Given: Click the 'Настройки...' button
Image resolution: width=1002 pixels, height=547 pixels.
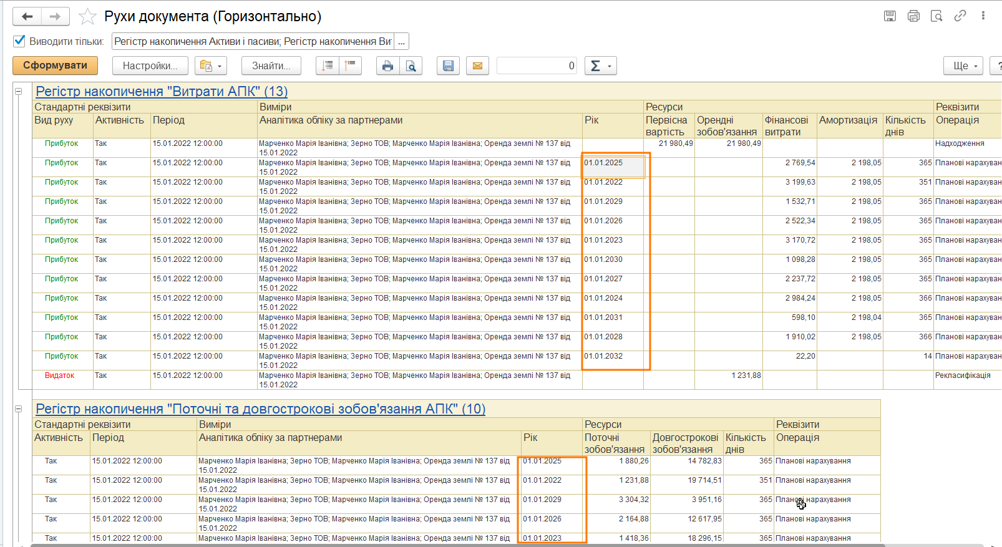Looking at the screenshot, I should [x=150, y=65].
